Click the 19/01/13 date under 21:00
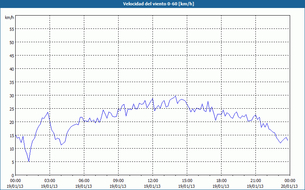The width and height of the screenshot is (305, 190). point(255,186)
